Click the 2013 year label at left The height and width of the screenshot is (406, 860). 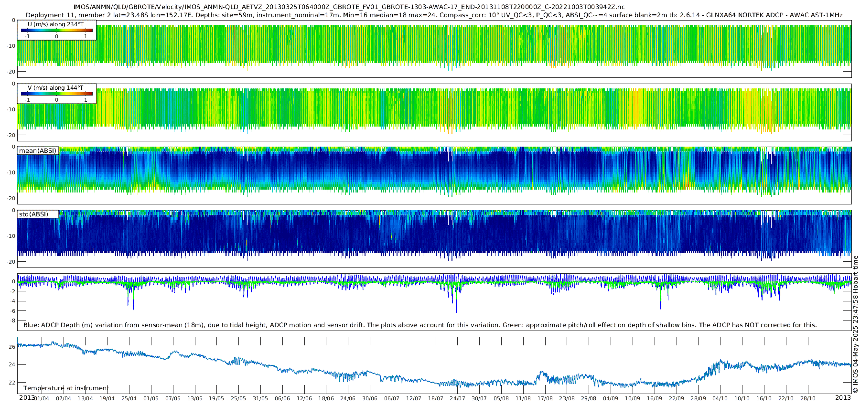[27, 398]
